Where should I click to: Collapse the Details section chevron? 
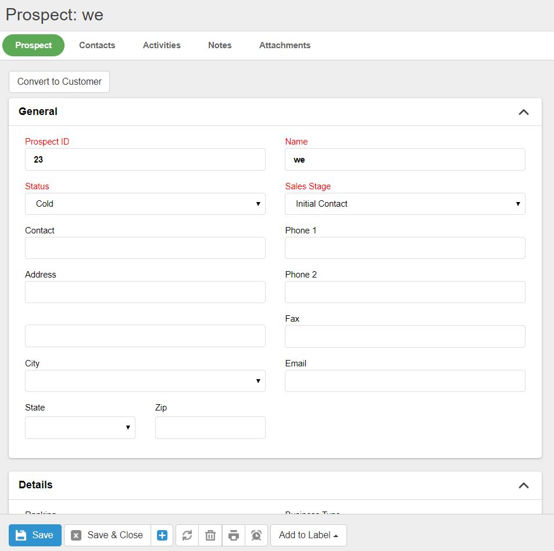(523, 485)
